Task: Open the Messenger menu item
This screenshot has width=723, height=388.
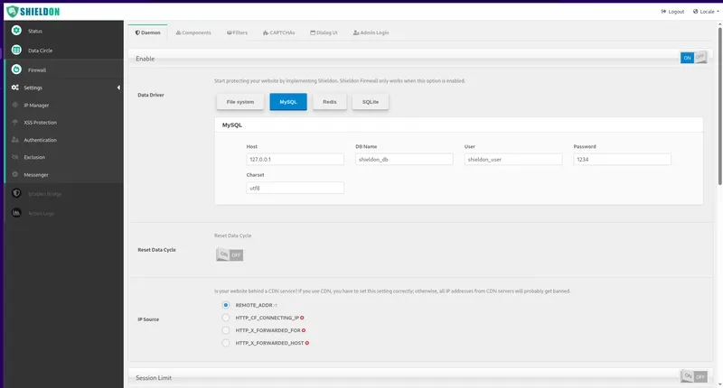Action: 64,174
